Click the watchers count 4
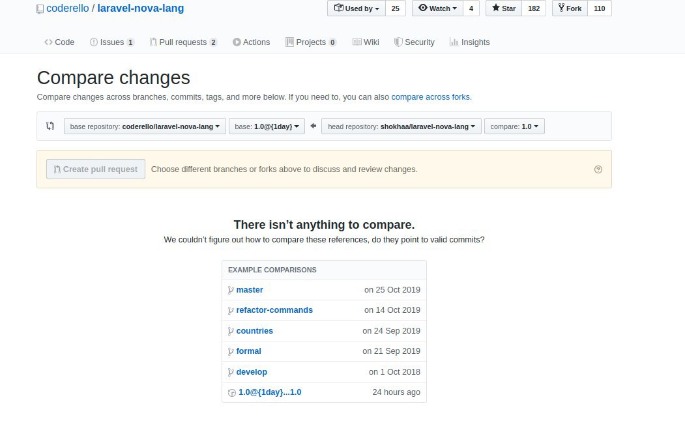Screen dimensions: 685x434 pyautogui.click(x=471, y=8)
